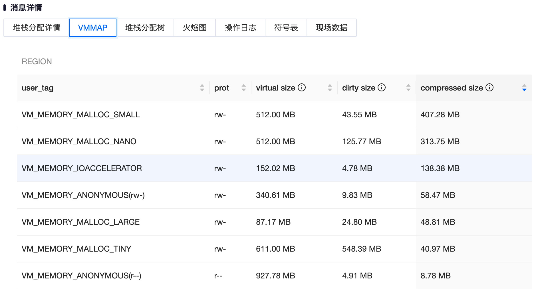Viewport: 544px width, 289px height.
Task: Click the virtual size info icon
Action: tap(301, 87)
